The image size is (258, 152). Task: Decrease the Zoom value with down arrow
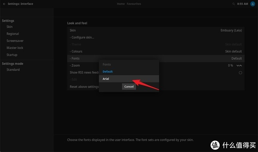[238, 66]
